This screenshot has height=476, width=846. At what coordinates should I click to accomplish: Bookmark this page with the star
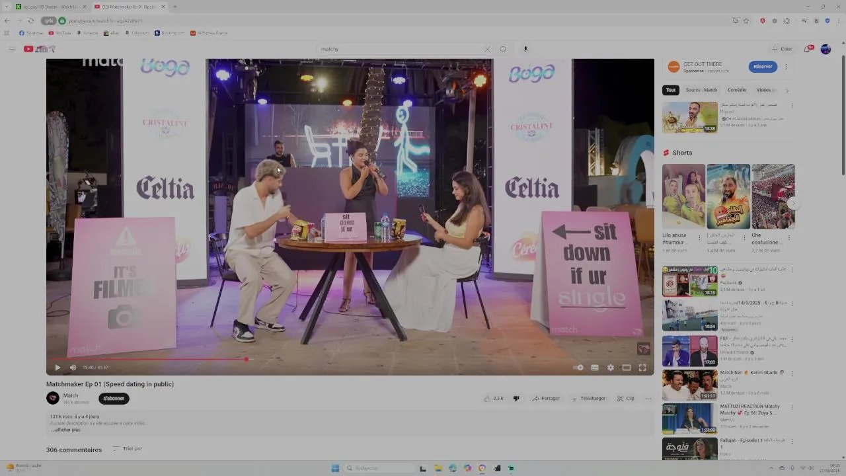click(x=746, y=20)
